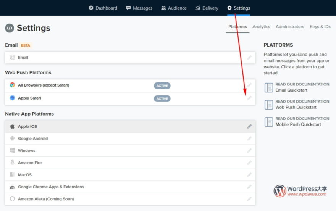Click the Chrome icon for All Browsers

click(x=12, y=85)
